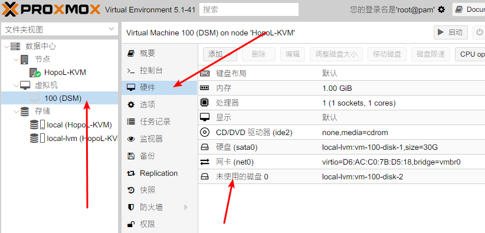Select the 内存 1.00 GiB row
The height and width of the screenshot is (233, 485).
tap(342, 88)
